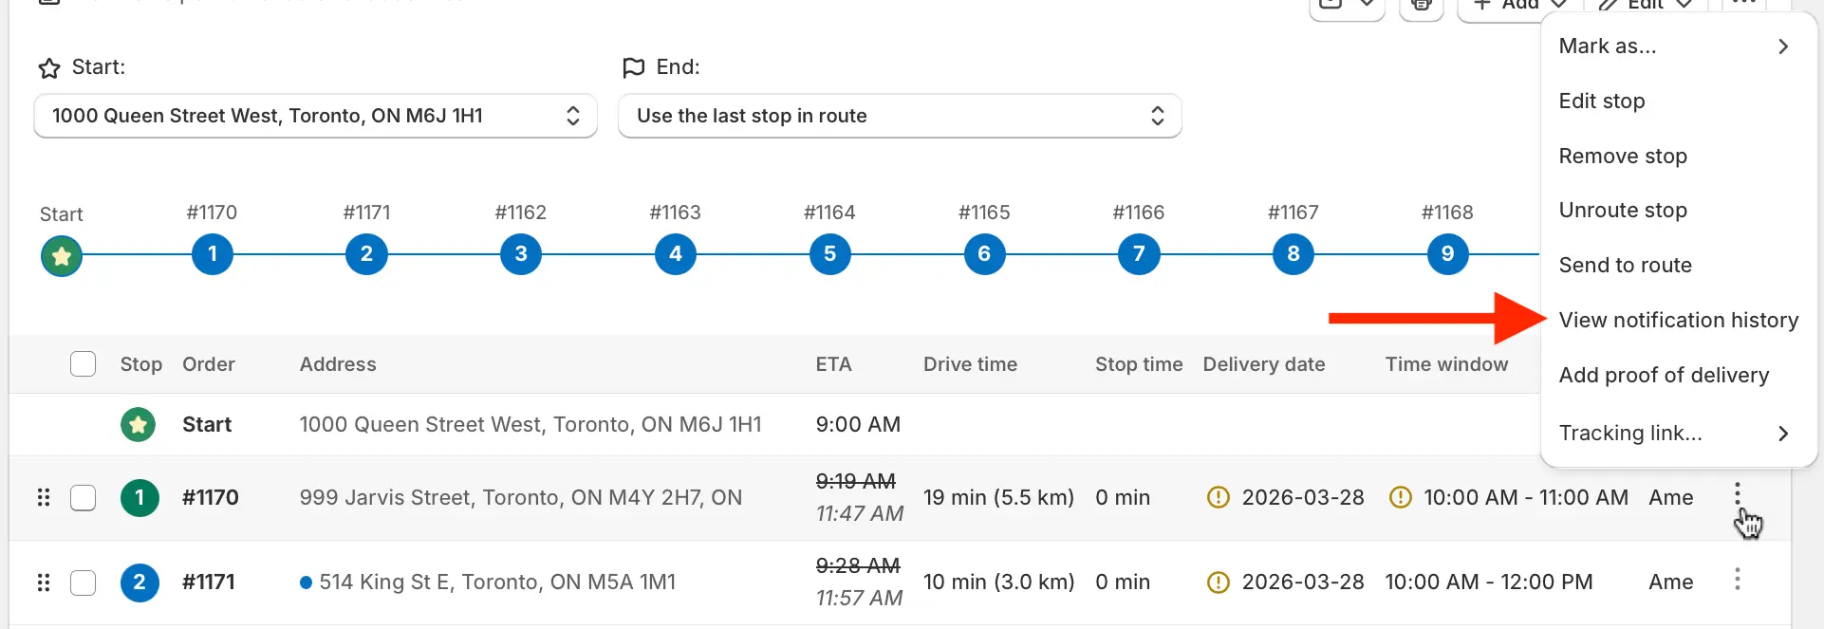Image resolution: width=1824 pixels, height=629 pixels.
Task: Click the delivery date warning icon for #1170
Action: [x=1218, y=497]
